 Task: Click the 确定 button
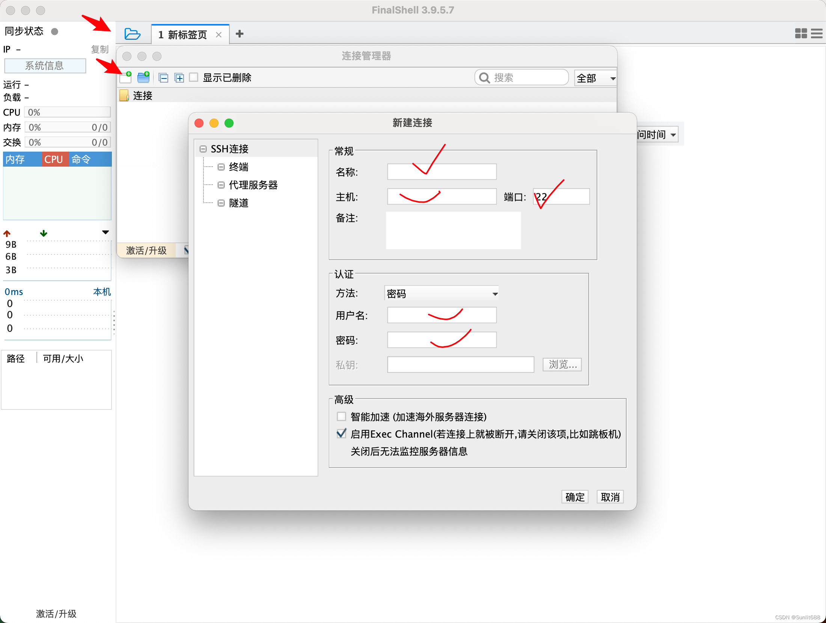575,497
